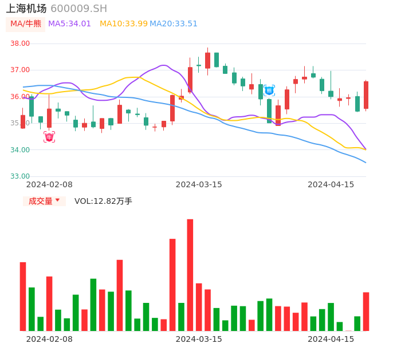This screenshot has height=347, width=393.
Task: Open the 成交量 indicator dropdown
Action: (44, 201)
